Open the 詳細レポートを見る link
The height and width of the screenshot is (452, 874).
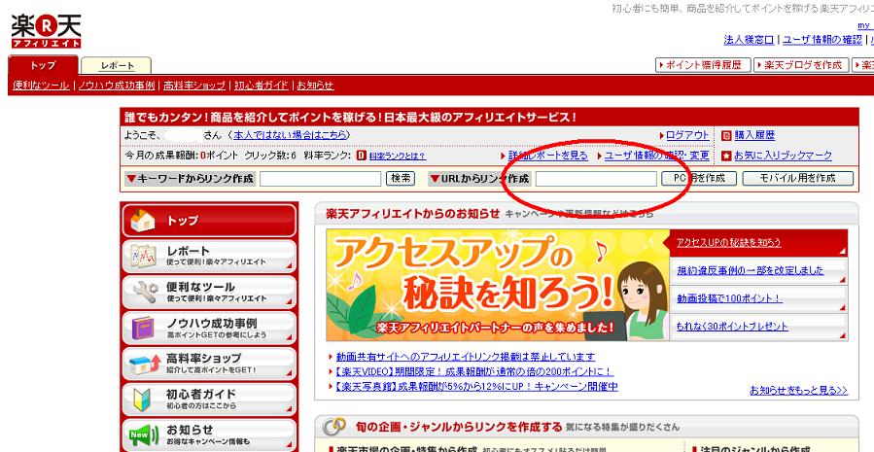(x=548, y=156)
